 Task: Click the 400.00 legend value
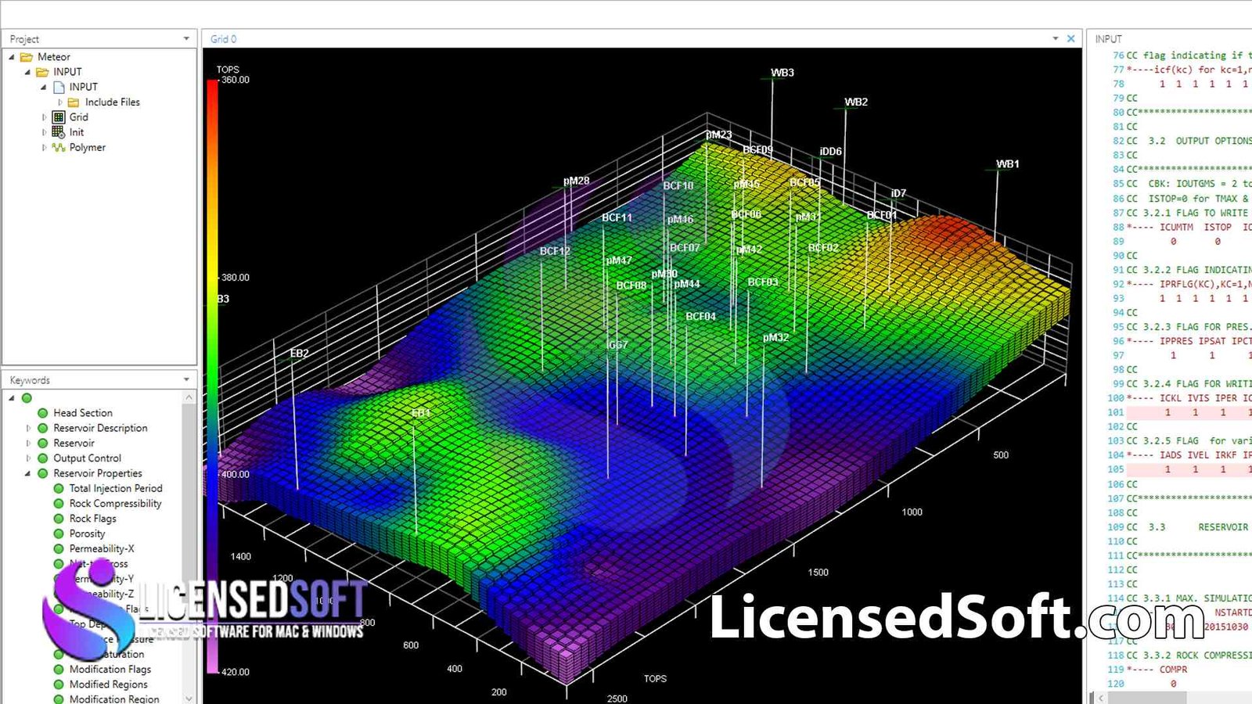click(235, 474)
